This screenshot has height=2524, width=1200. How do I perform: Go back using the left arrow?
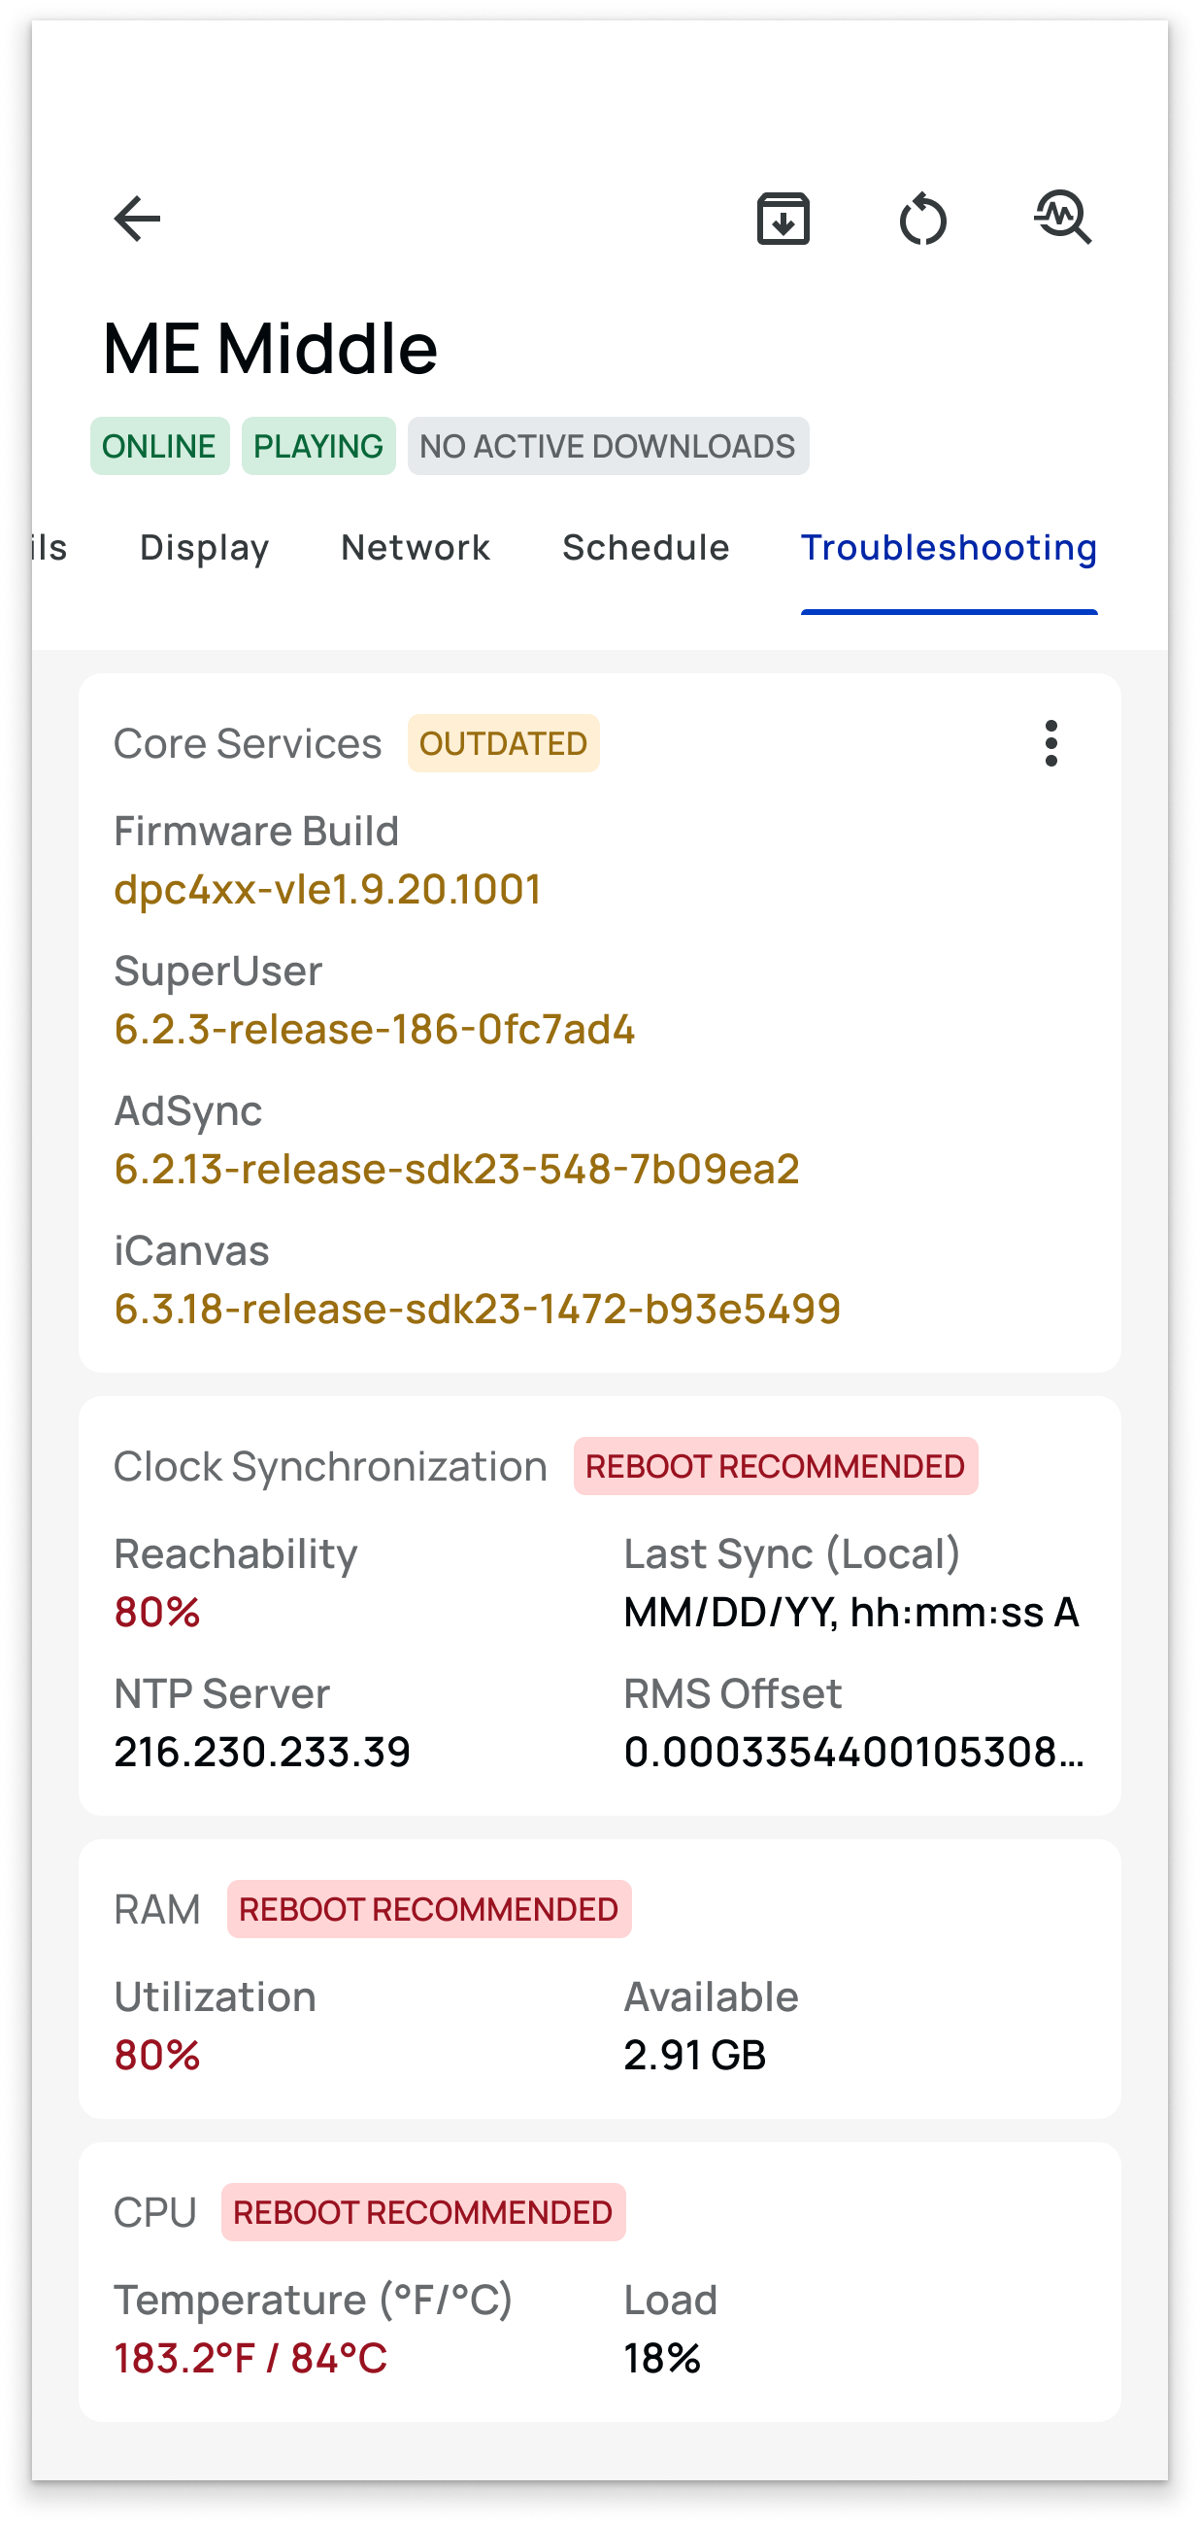tap(137, 218)
